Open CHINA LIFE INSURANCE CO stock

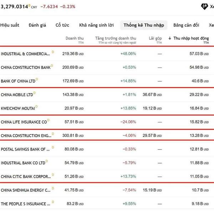(x=24, y=122)
